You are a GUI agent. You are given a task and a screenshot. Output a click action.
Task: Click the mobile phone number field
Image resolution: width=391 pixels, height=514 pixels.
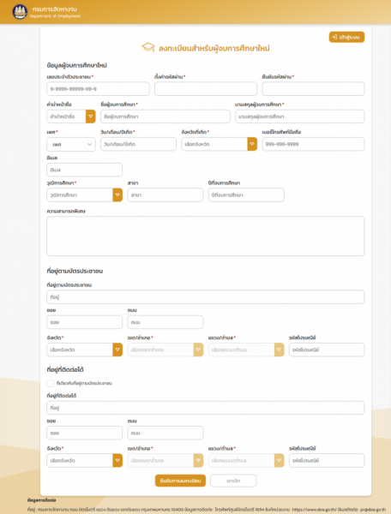pos(313,144)
